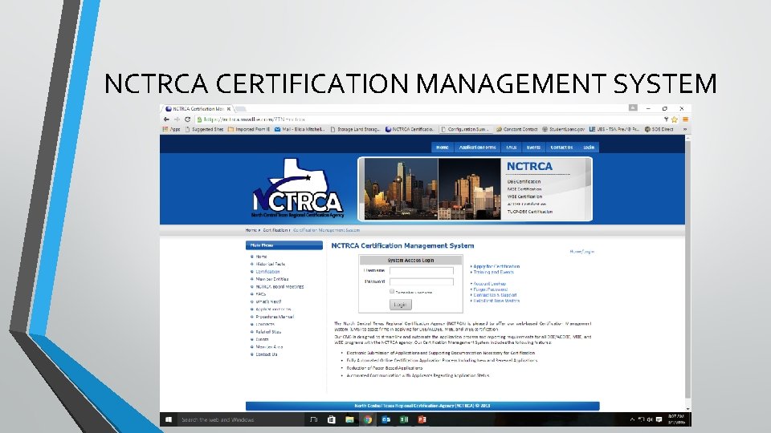Screen dimensions: 771x433
Task: Bookmark the page with the star icon
Action: coord(675,119)
